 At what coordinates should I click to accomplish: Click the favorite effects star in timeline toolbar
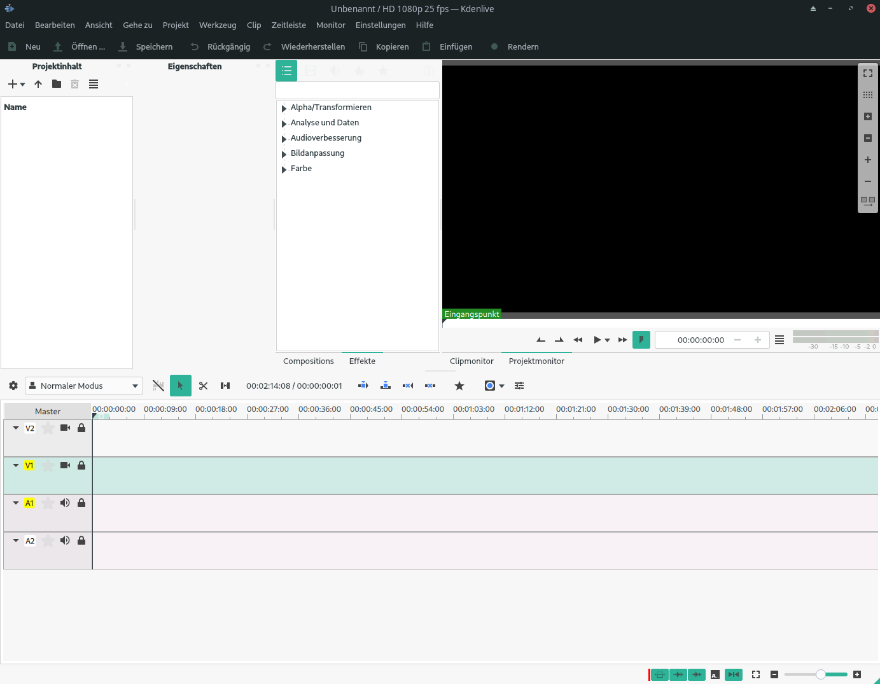point(459,386)
